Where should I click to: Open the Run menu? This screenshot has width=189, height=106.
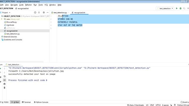coord(35,5)
